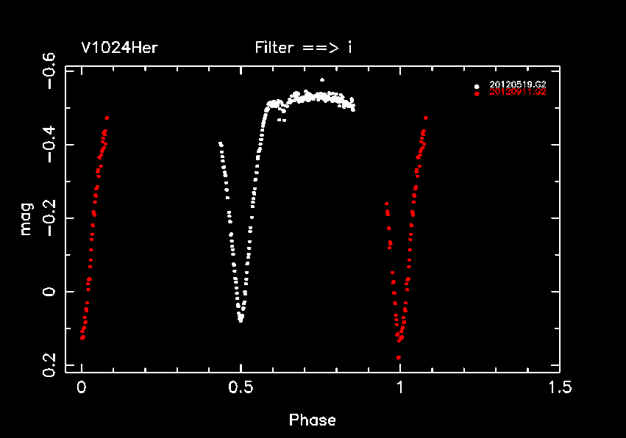626x438 pixels.
Task: Select the 20120519.G2 legend entry text
Action: (x=518, y=85)
